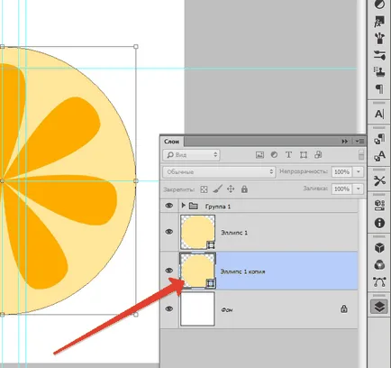Image resolution: width=391 pixels, height=368 pixels.
Task: Lock position move-arrows icon
Action: pyautogui.click(x=231, y=189)
